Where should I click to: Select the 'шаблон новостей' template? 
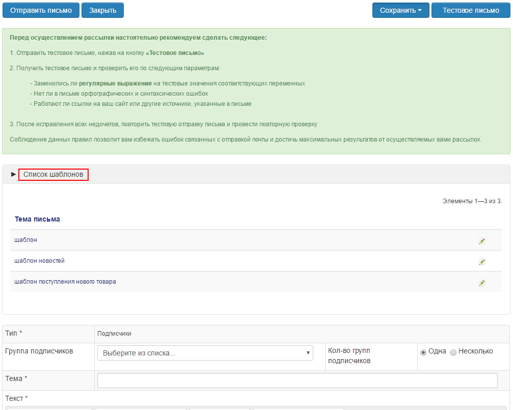coord(40,261)
